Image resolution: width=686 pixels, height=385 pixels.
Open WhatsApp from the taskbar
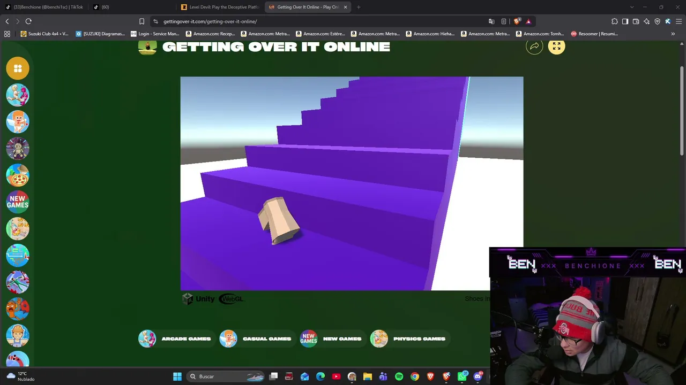tap(462, 376)
